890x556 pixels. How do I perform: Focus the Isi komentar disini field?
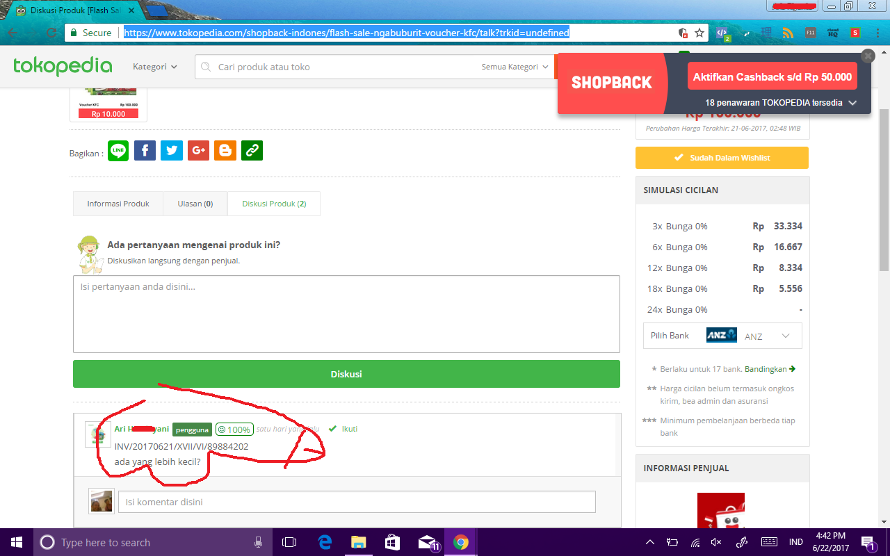(357, 502)
